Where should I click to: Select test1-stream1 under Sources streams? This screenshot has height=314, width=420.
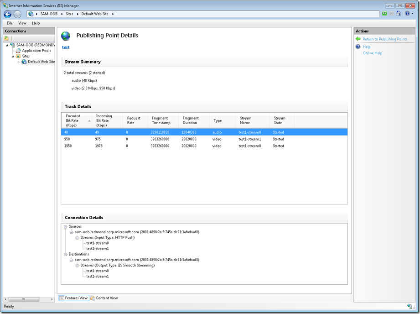98,249
